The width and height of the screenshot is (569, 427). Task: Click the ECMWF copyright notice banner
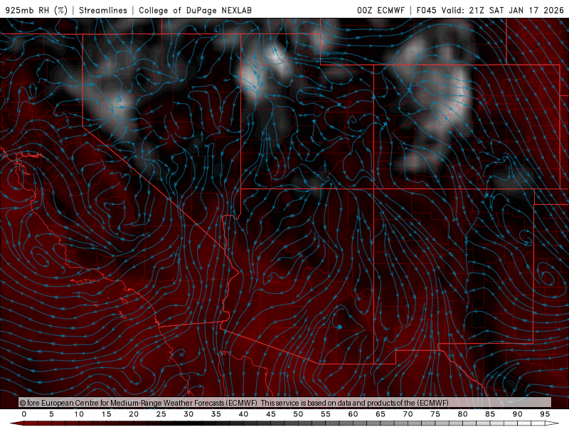tap(285, 403)
